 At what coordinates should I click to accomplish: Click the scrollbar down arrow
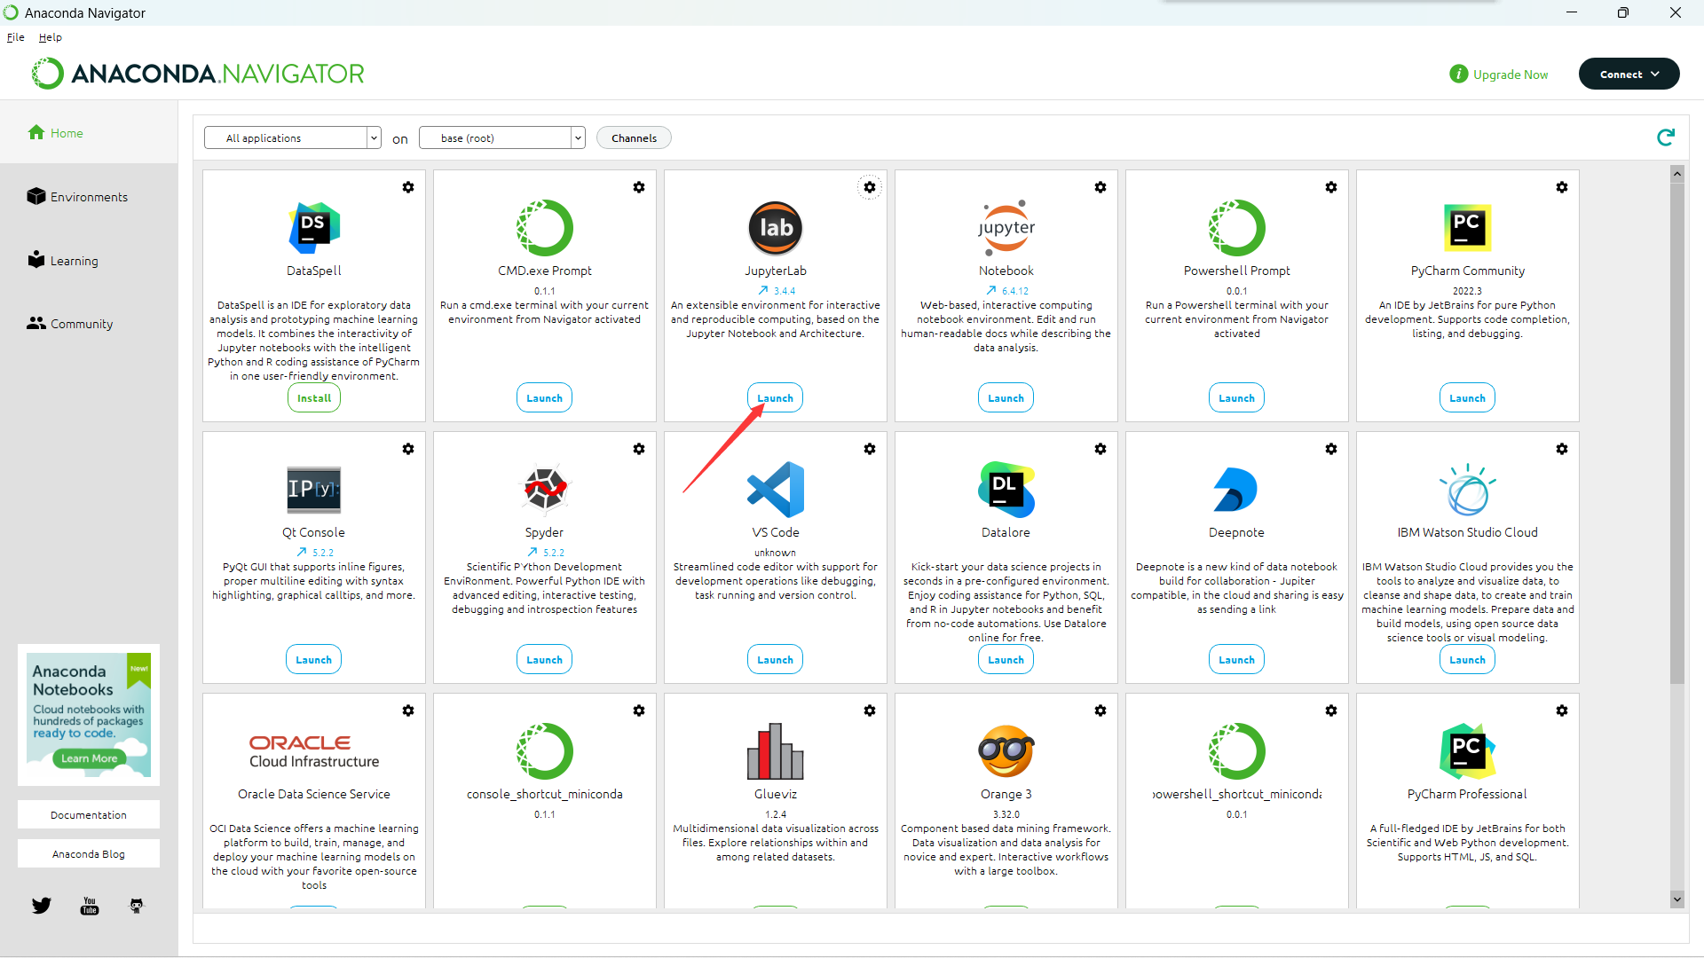click(1676, 899)
